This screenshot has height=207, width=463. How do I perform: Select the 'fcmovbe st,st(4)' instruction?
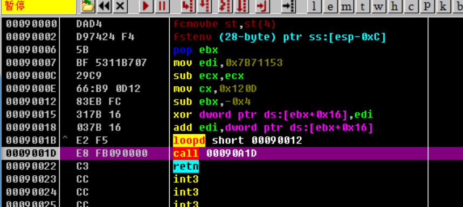224,24
